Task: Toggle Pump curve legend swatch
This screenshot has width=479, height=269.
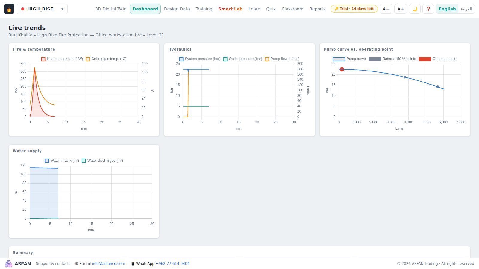Action: (x=339, y=59)
